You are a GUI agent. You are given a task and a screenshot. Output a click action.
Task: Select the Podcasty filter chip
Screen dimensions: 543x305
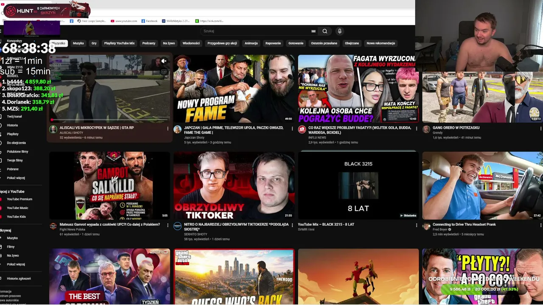[148, 43]
